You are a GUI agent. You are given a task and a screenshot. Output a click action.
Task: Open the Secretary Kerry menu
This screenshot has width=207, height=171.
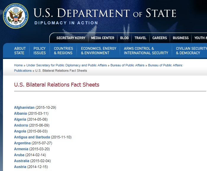coord(71,38)
